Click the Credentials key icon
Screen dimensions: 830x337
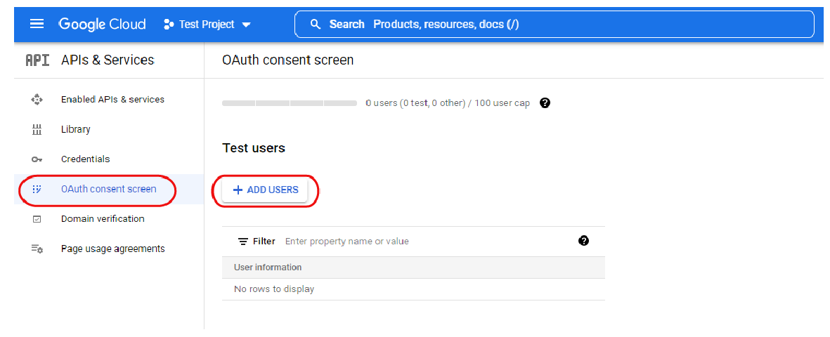point(37,159)
